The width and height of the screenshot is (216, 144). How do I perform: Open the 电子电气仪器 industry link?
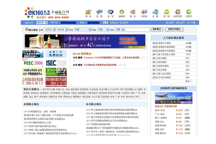(x=49, y=89)
